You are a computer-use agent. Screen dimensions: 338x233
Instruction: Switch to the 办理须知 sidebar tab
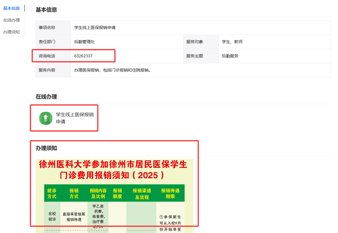(12, 32)
